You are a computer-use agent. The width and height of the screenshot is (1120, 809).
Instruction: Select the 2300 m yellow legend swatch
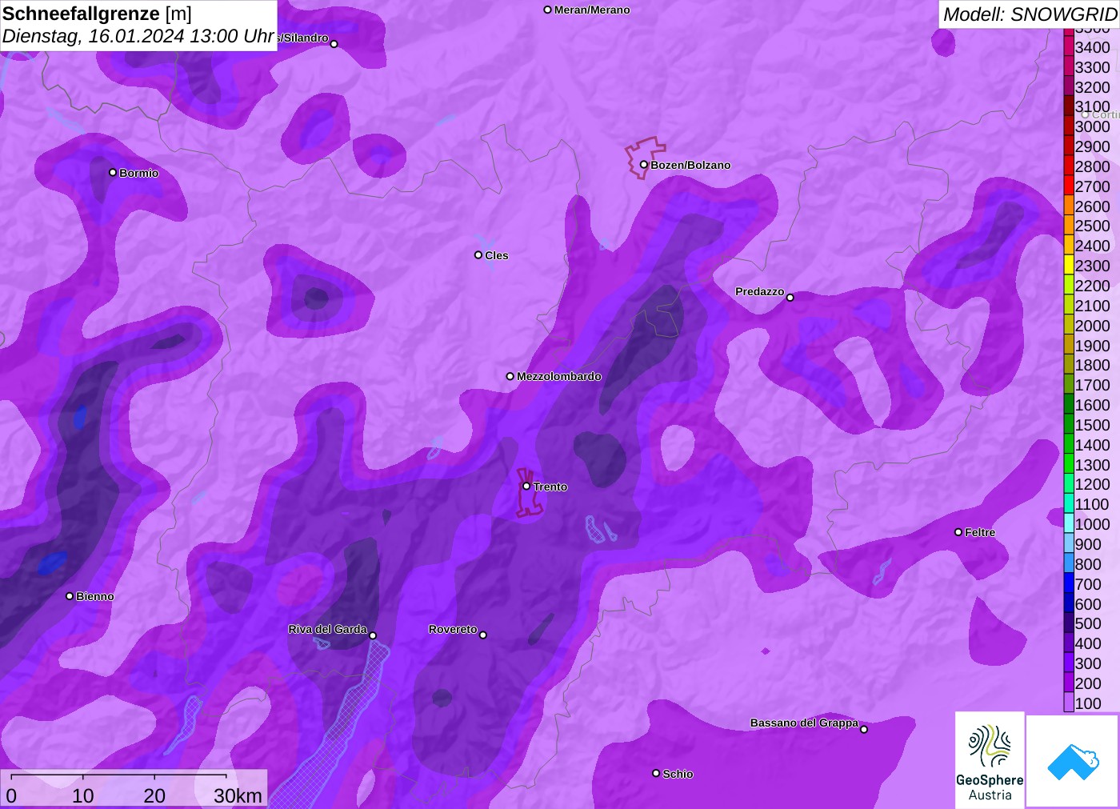tap(1069, 266)
